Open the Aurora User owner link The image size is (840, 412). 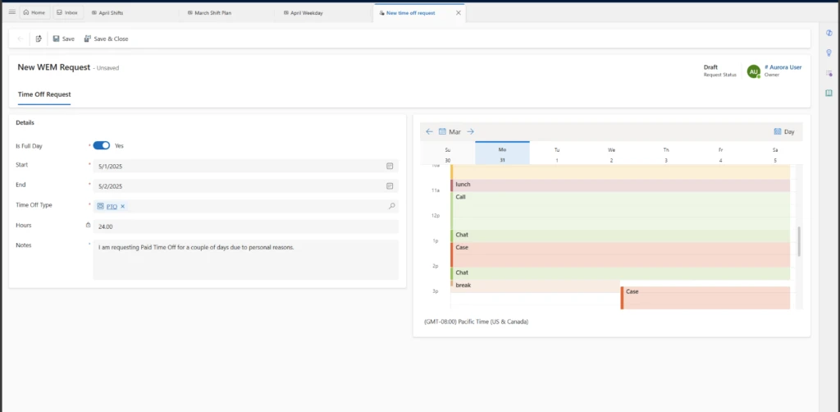point(783,67)
